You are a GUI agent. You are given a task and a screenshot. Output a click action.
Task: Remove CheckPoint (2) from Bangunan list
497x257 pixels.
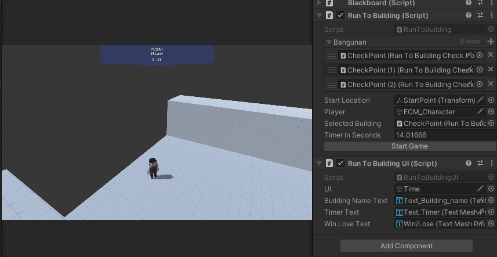[x=491, y=85]
